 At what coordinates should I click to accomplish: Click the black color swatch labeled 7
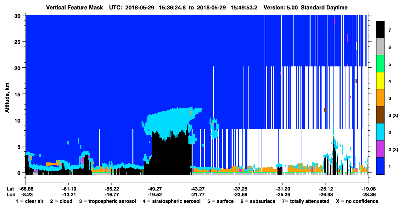point(380,30)
